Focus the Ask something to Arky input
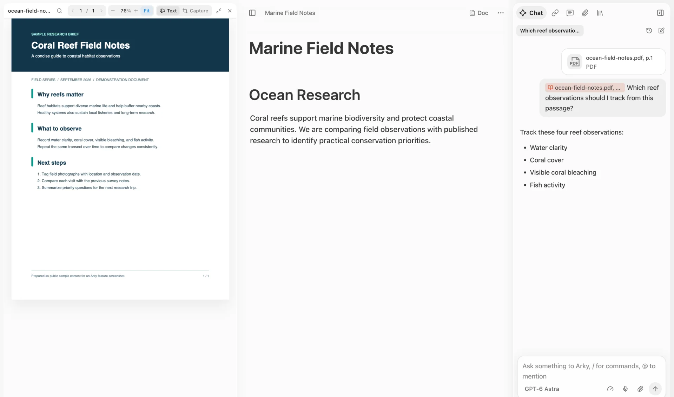 (591, 371)
